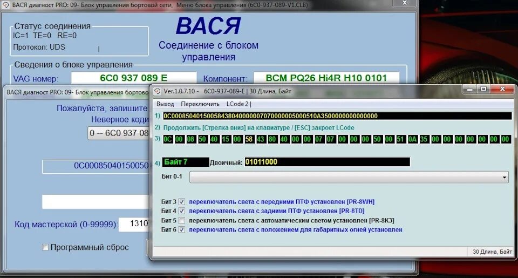
Task: Click the Компонент field BCM PQ26
Action: (x=326, y=78)
